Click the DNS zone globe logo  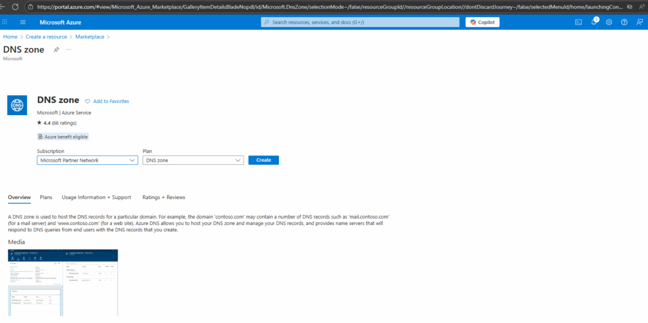pyautogui.click(x=17, y=106)
